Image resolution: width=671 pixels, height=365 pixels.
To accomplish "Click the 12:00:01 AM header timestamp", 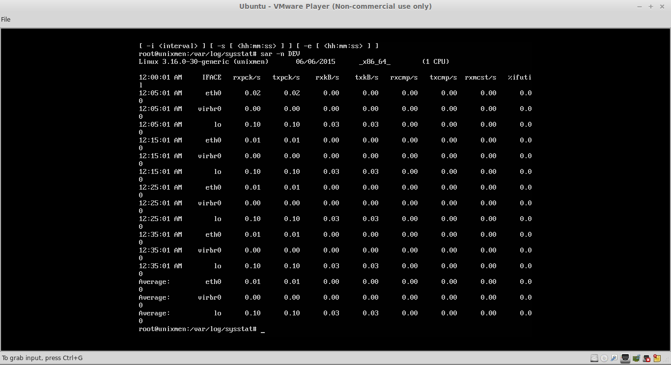I will (x=161, y=77).
